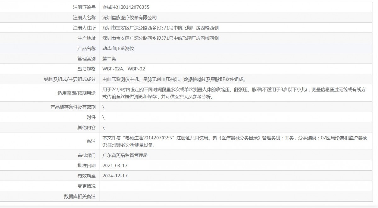Click the label 生产地址
This screenshot has width=378, height=208.
(87, 38)
